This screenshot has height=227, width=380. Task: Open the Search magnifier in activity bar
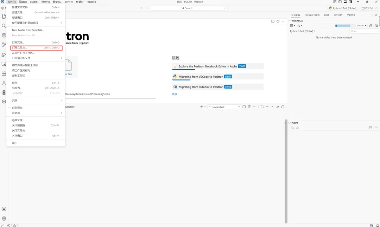4,26
